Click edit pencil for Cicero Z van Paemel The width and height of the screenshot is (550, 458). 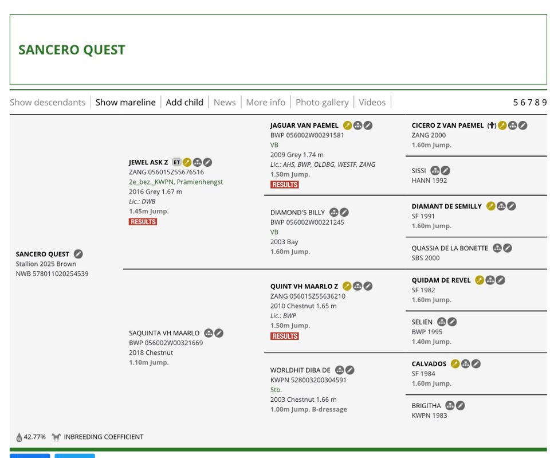(522, 126)
